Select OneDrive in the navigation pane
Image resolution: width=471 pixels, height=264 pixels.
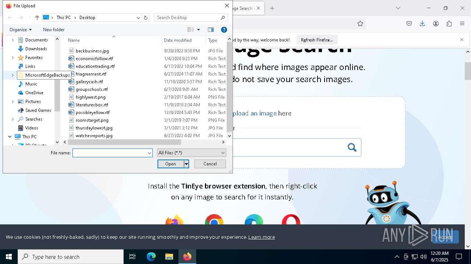[x=34, y=93]
